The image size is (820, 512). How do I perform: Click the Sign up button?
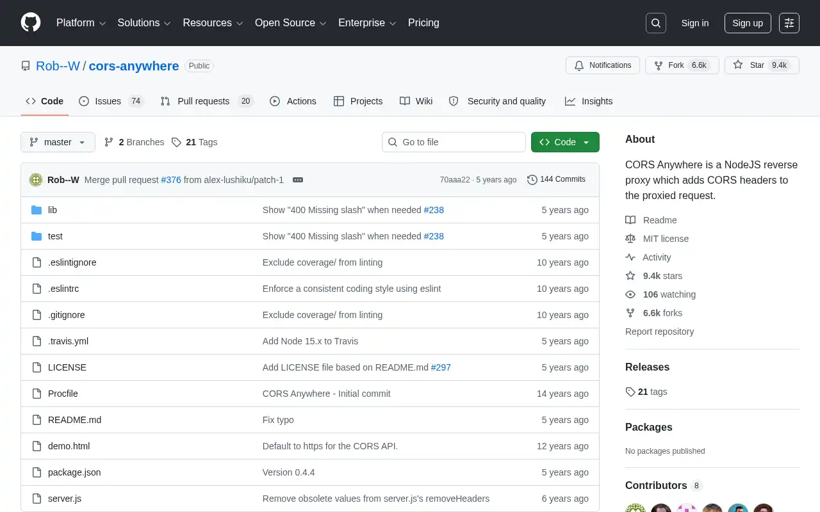[748, 23]
